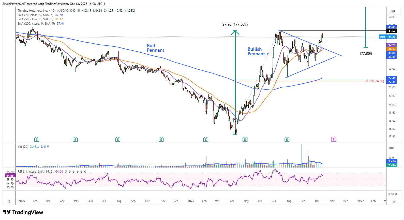Select the earnings E marker near May 2026
Screen dimensions: 404x220
click(x=245, y=139)
